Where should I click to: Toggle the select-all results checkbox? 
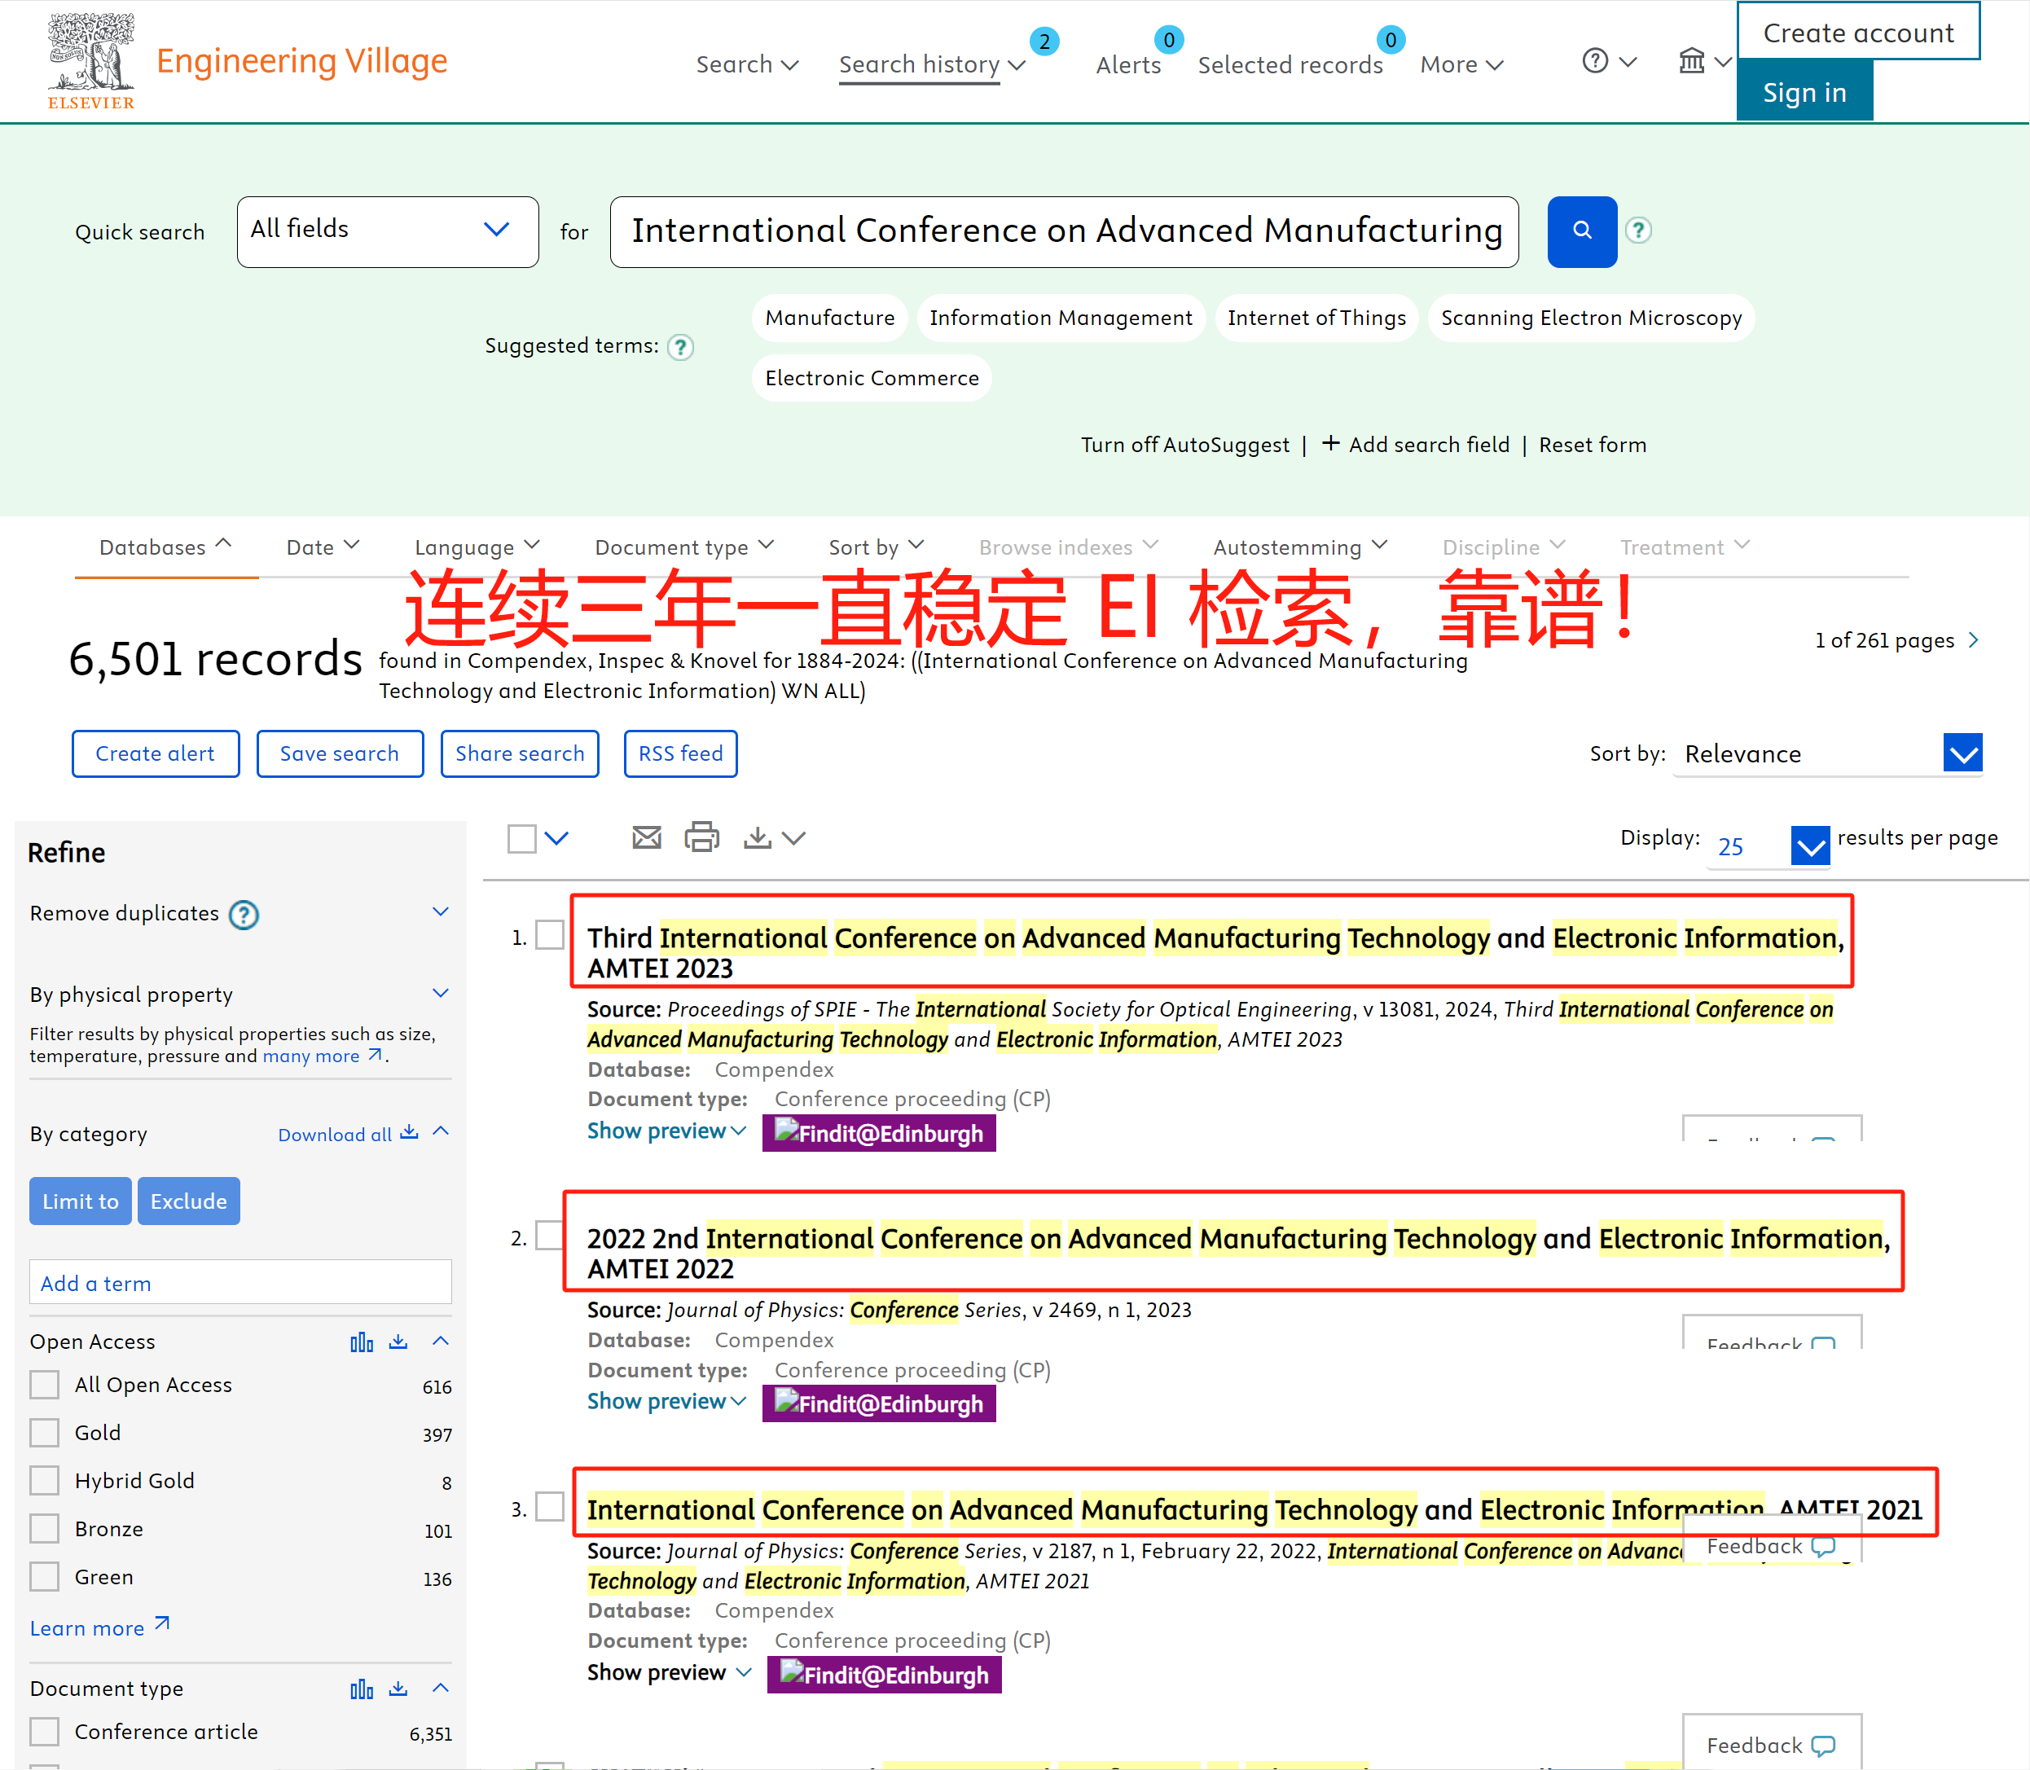(521, 839)
